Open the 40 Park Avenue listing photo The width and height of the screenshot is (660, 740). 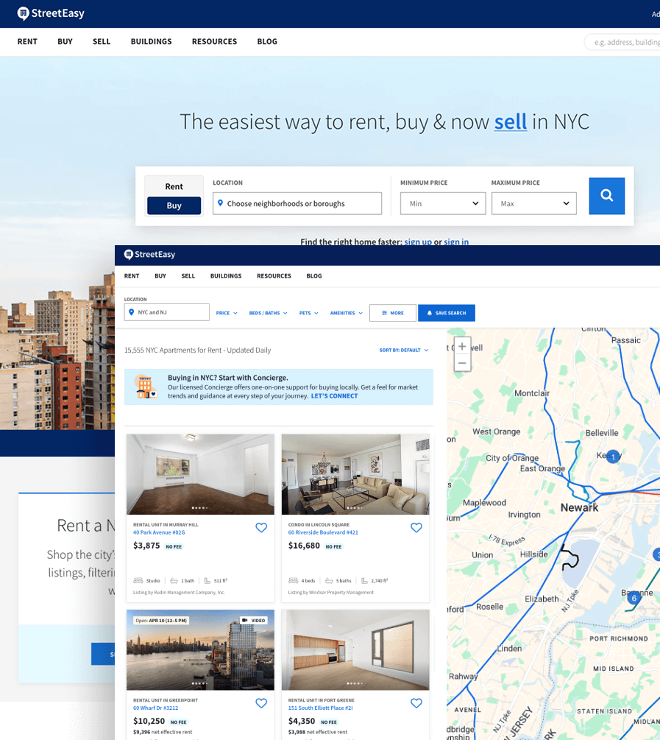click(x=200, y=473)
